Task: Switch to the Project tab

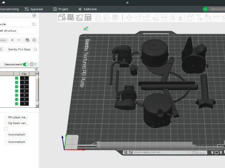Action: [60, 9]
